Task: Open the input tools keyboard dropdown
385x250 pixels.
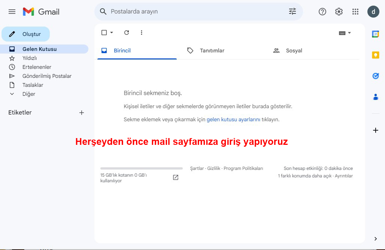Action: (345, 33)
